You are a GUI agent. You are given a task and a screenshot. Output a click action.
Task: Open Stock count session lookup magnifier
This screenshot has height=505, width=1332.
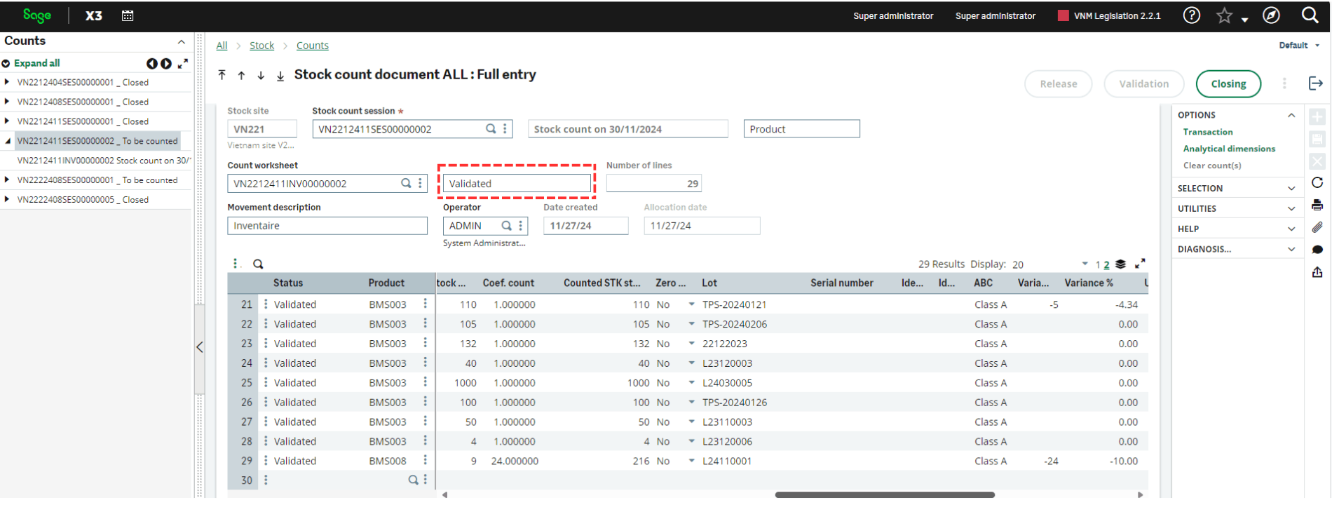tap(491, 128)
